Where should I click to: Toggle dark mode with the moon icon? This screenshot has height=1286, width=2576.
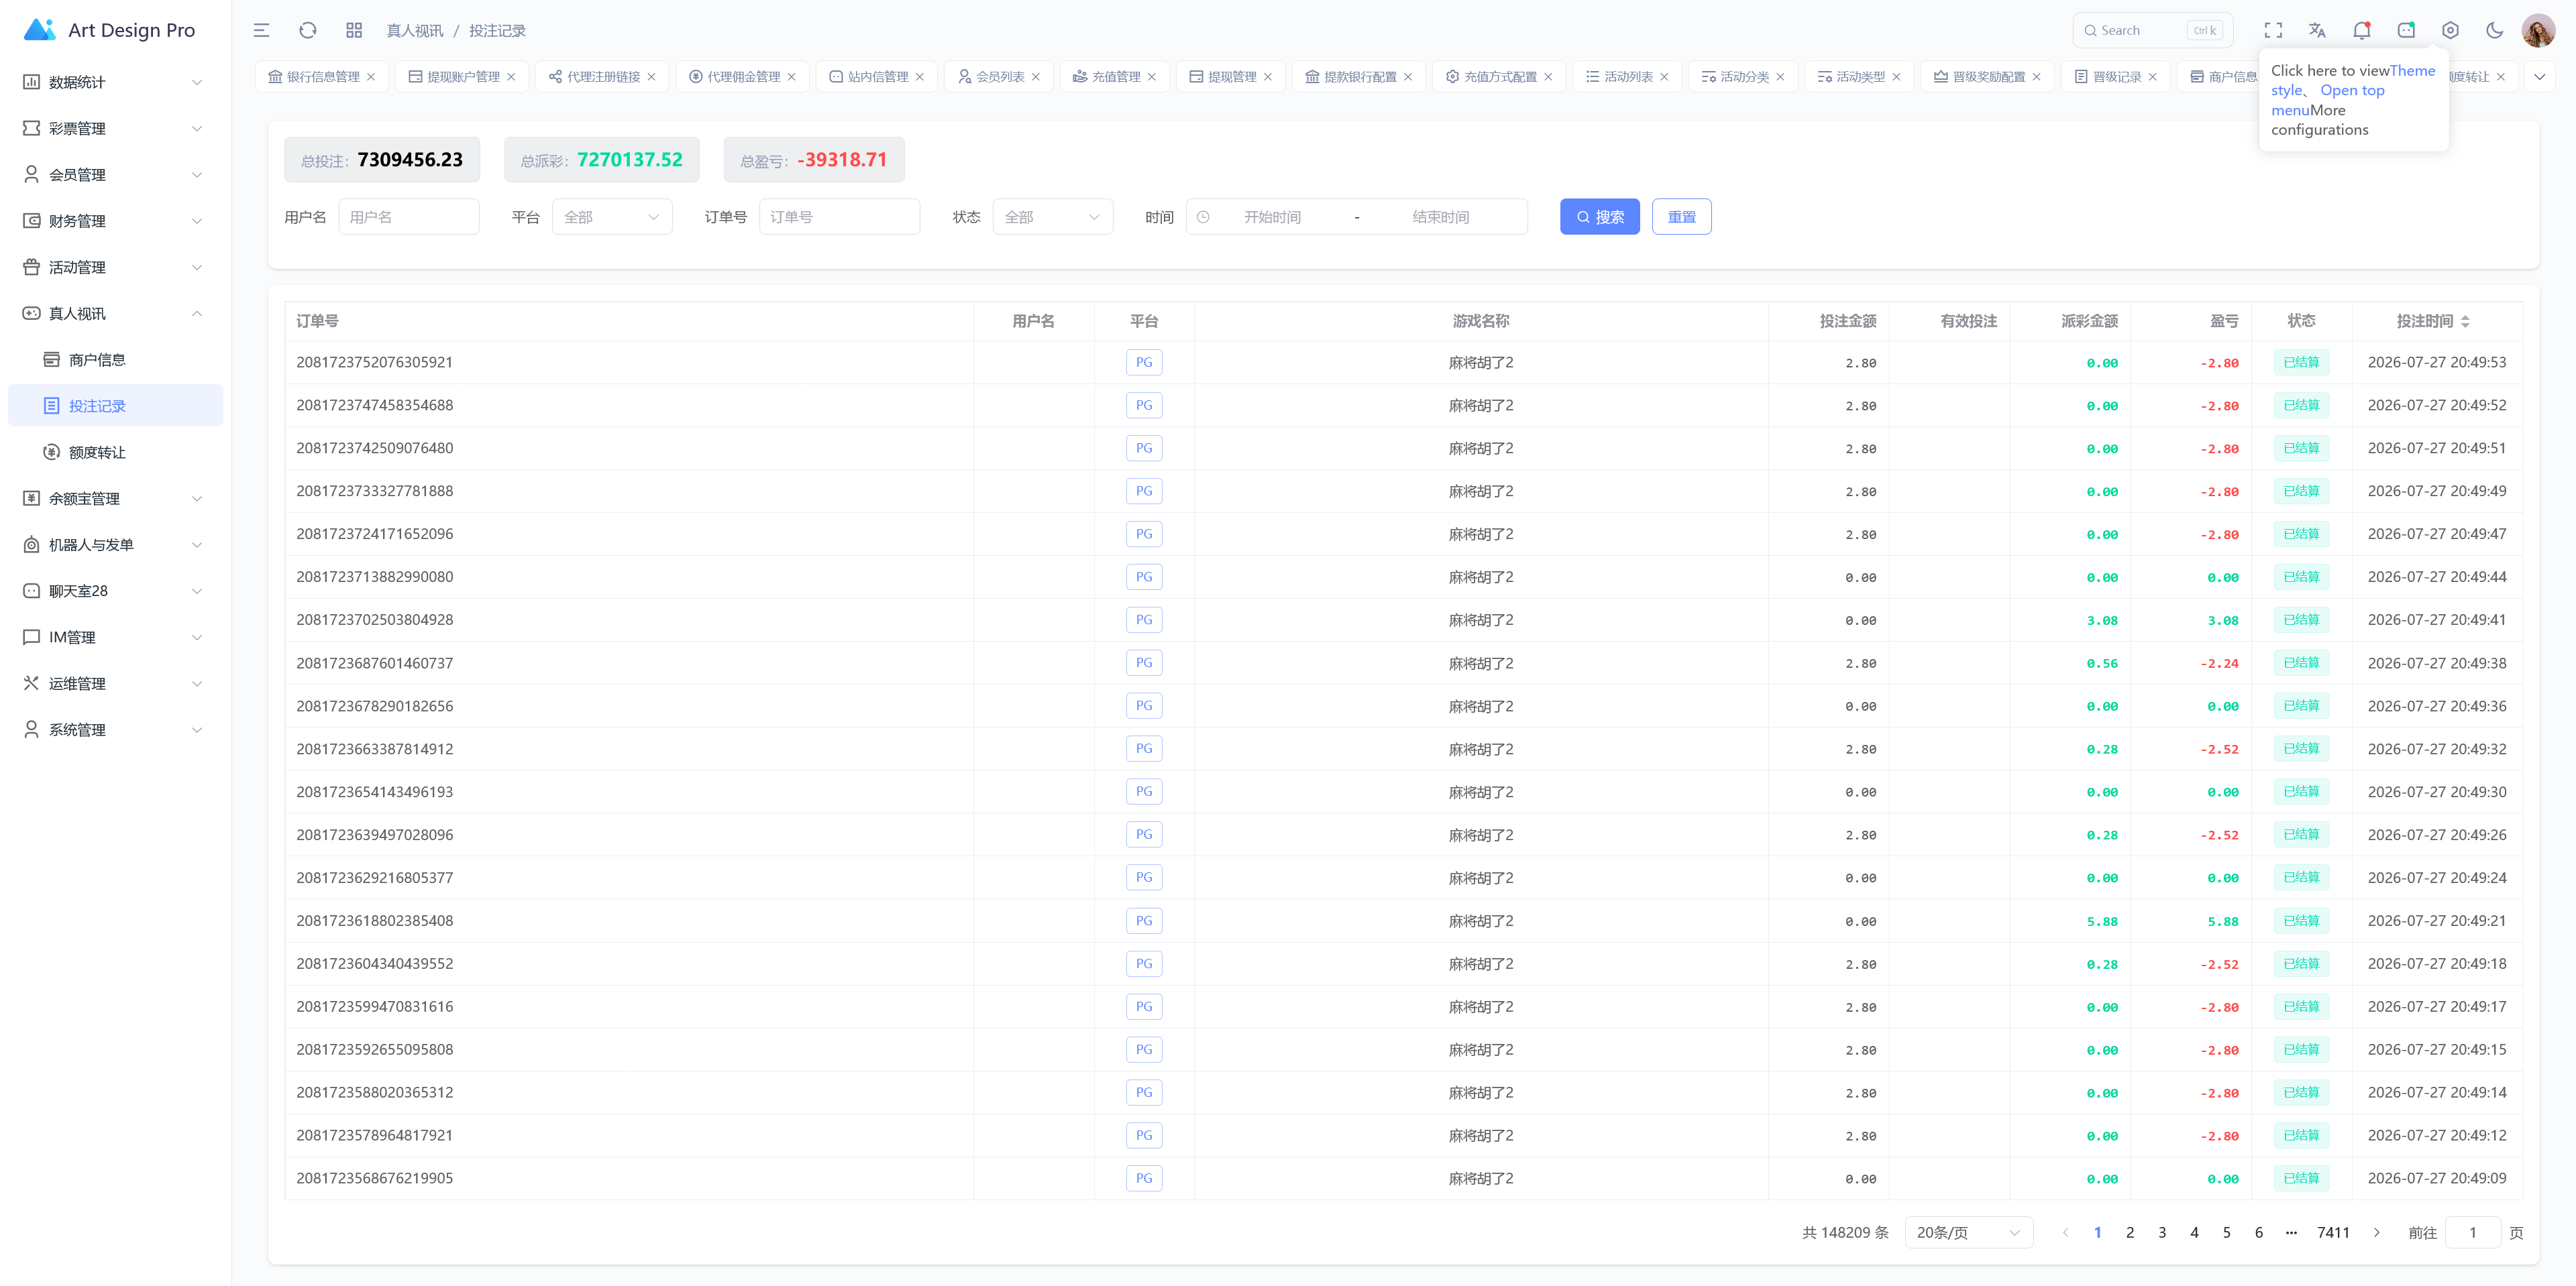click(2495, 30)
